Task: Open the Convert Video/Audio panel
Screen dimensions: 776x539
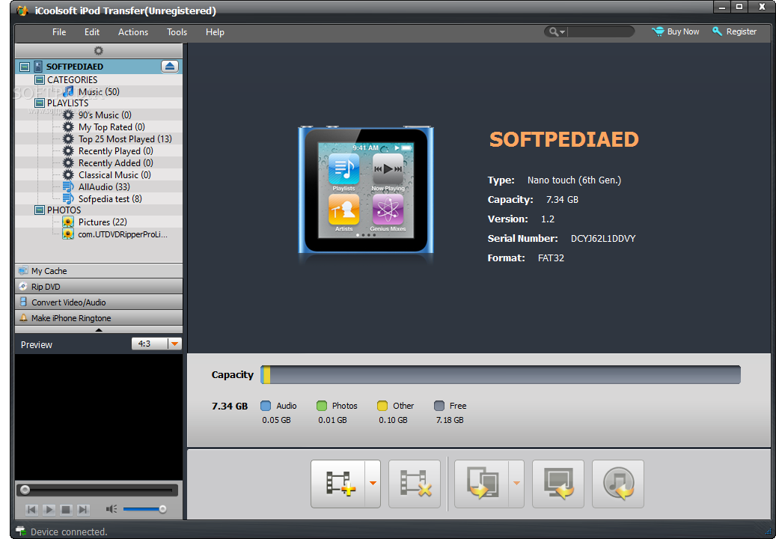Action: [x=99, y=302]
